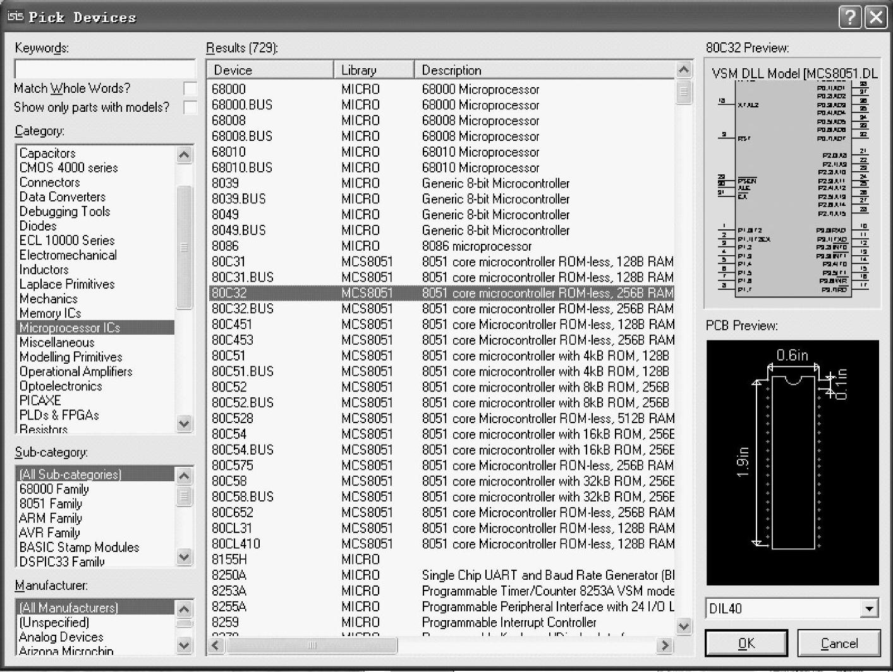Click the Keywords input field
Viewport: 893px width, 672px height.
pyautogui.click(x=105, y=68)
